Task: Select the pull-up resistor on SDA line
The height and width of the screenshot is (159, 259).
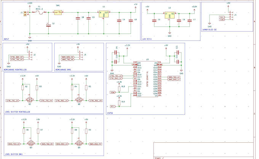Action: (x=119, y=89)
